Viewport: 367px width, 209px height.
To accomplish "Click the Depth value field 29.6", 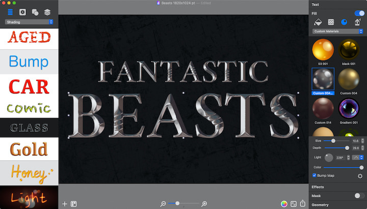I will tap(356, 148).
